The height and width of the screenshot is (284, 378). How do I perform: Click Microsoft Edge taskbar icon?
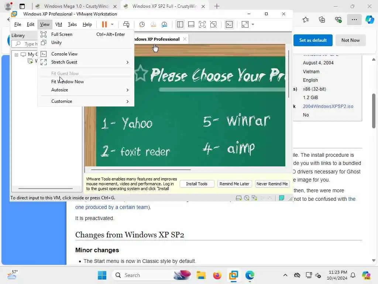(250, 275)
